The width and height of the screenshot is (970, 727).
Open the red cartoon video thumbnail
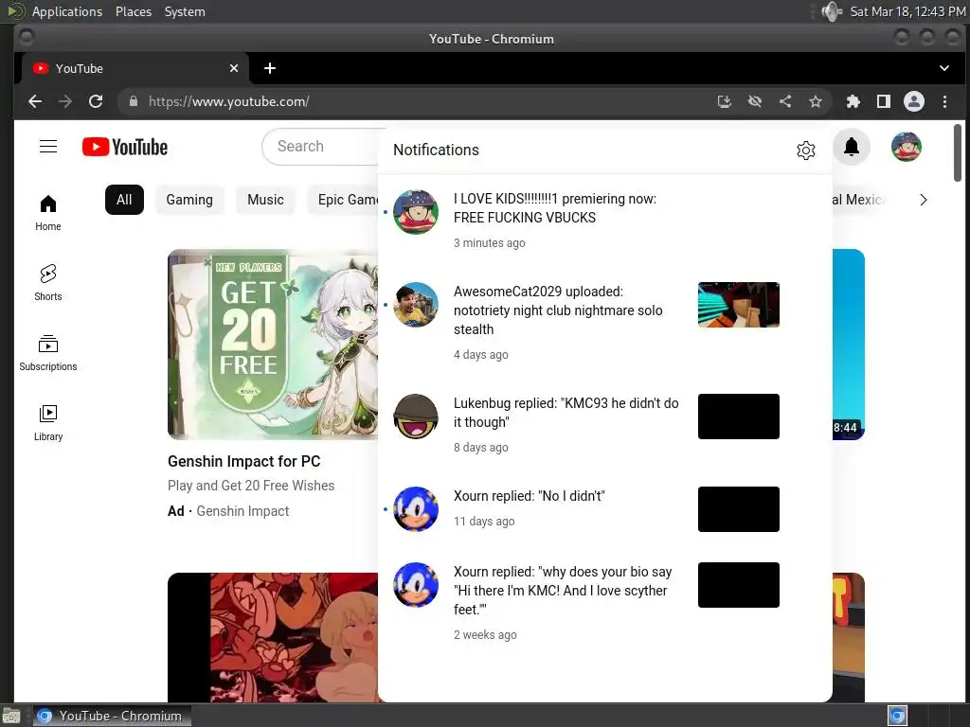pos(273,637)
